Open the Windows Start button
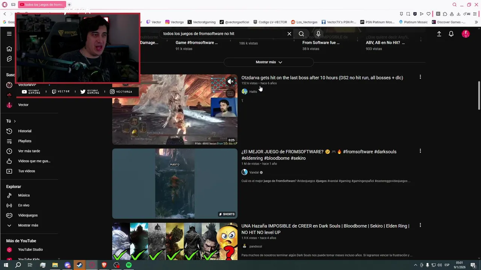Viewport: 481px width, 270px height. [6, 265]
